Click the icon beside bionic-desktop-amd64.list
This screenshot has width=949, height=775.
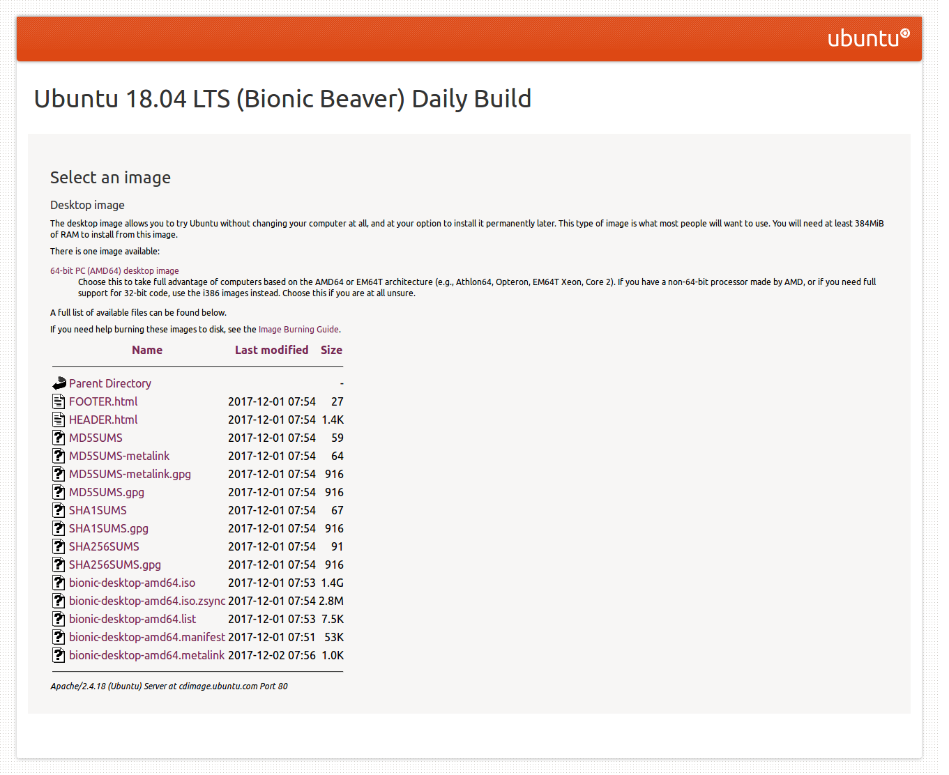59,619
